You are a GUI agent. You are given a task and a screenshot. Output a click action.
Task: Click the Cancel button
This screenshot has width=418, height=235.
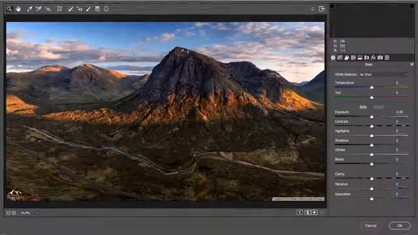pyautogui.click(x=370, y=226)
